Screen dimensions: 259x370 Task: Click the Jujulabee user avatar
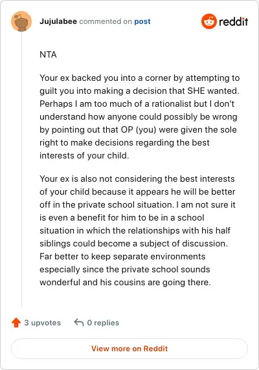[x=21, y=21]
